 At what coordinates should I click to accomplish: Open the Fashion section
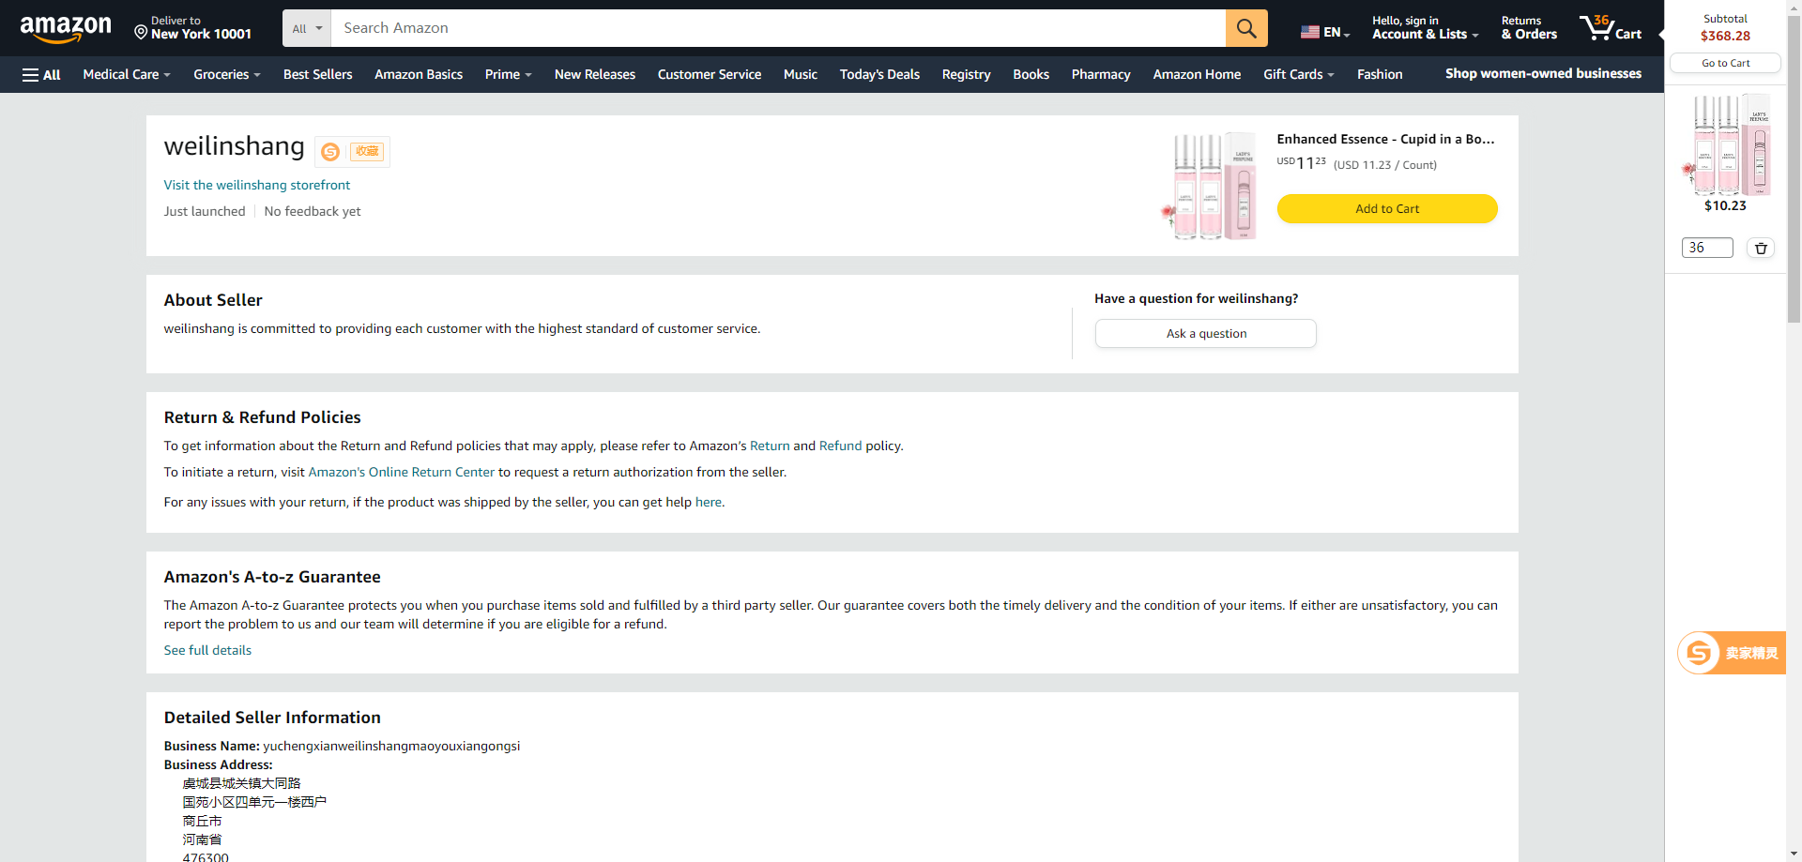pos(1380,74)
